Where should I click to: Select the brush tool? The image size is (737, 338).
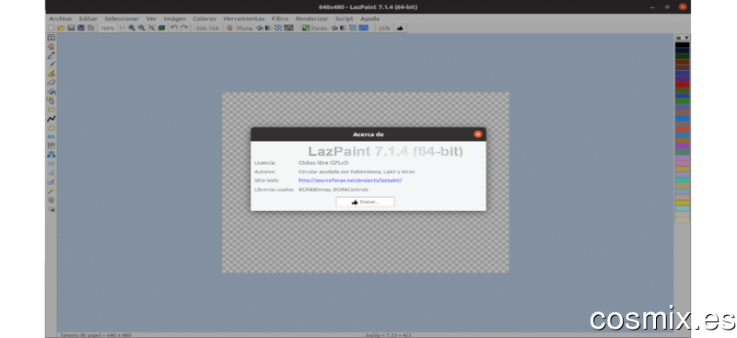52,74
